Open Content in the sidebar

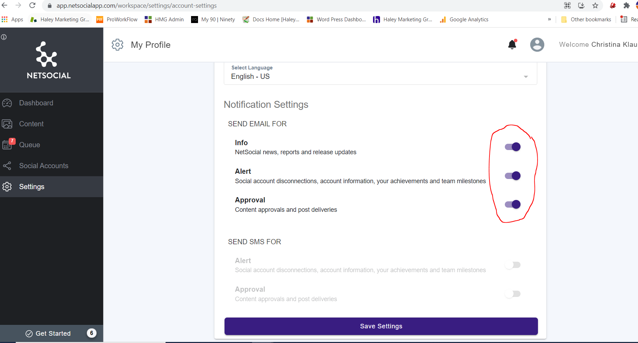click(52, 124)
